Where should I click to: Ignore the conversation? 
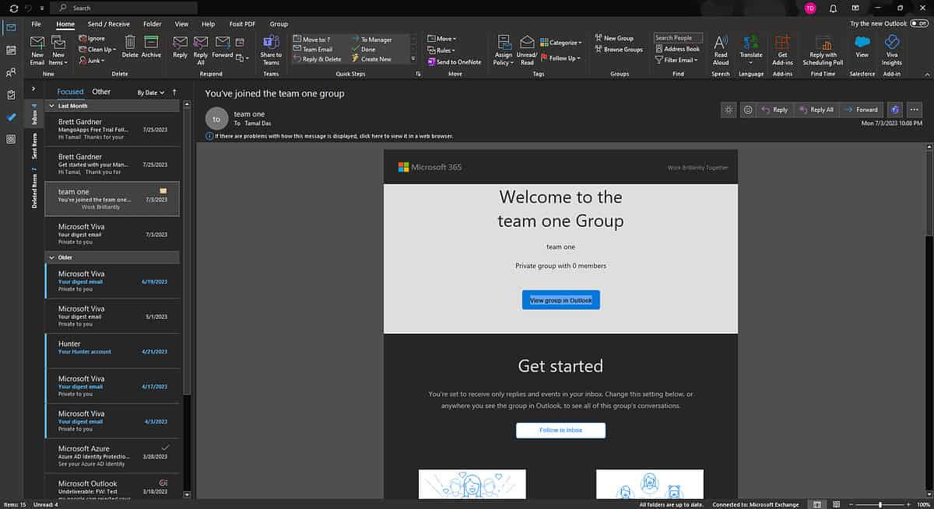[x=92, y=38]
